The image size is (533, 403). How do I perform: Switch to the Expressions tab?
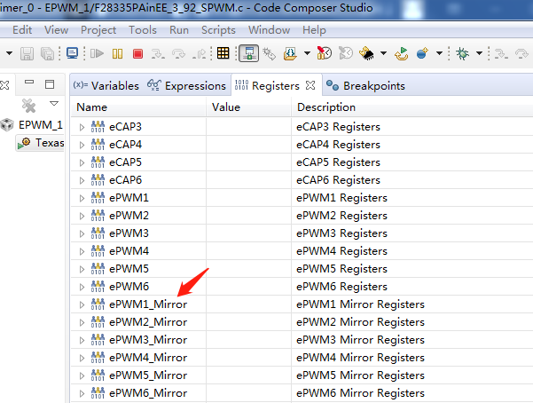(186, 85)
